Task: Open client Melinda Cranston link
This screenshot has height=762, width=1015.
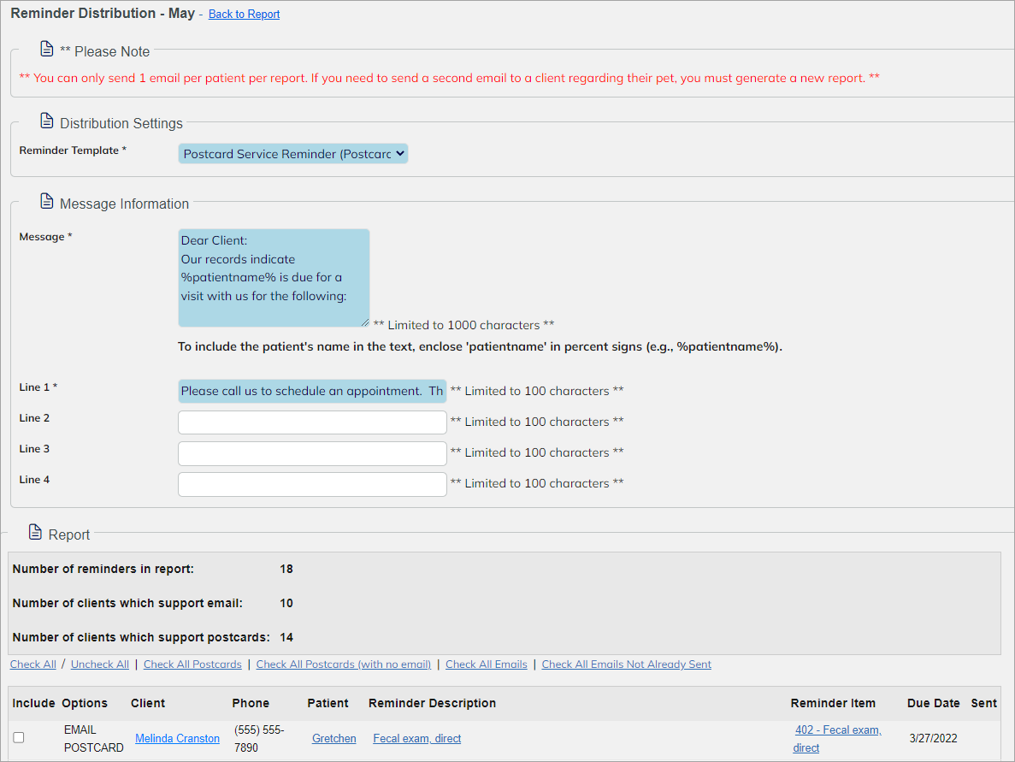Action: click(x=177, y=739)
